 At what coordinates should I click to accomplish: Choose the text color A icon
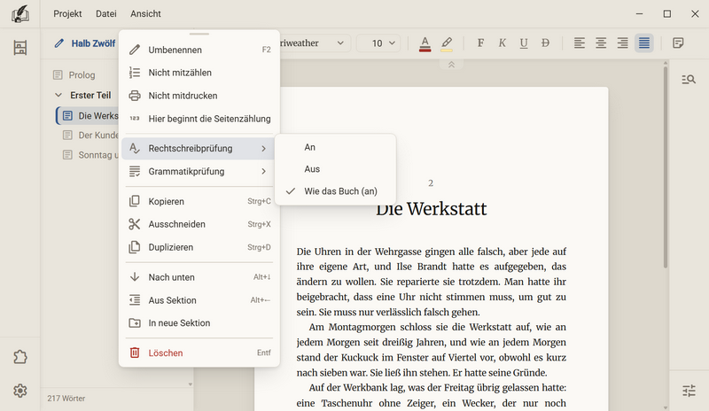tap(425, 44)
